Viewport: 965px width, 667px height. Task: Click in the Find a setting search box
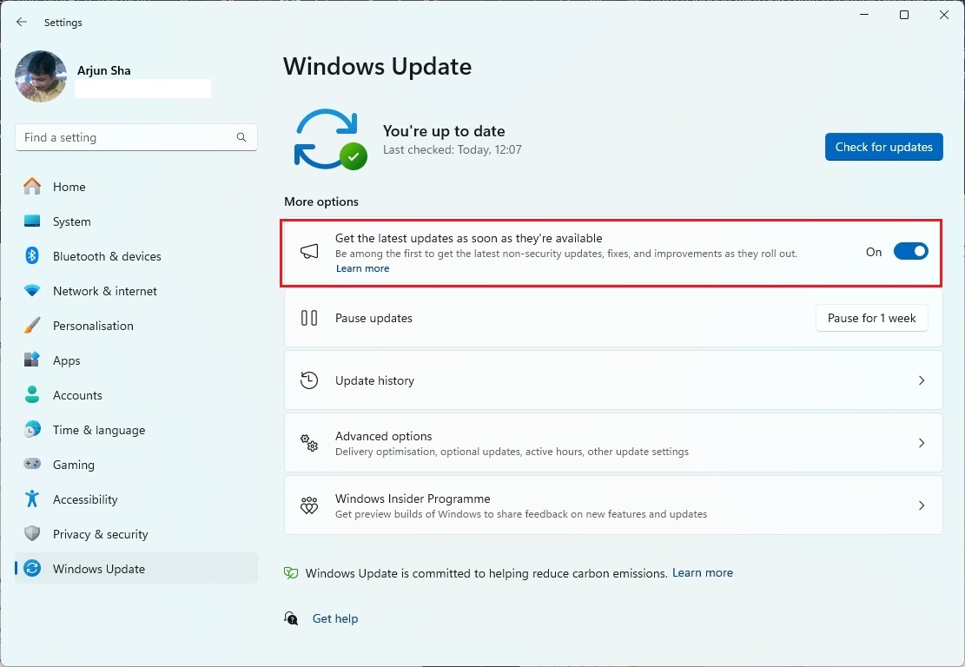click(x=135, y=137)
